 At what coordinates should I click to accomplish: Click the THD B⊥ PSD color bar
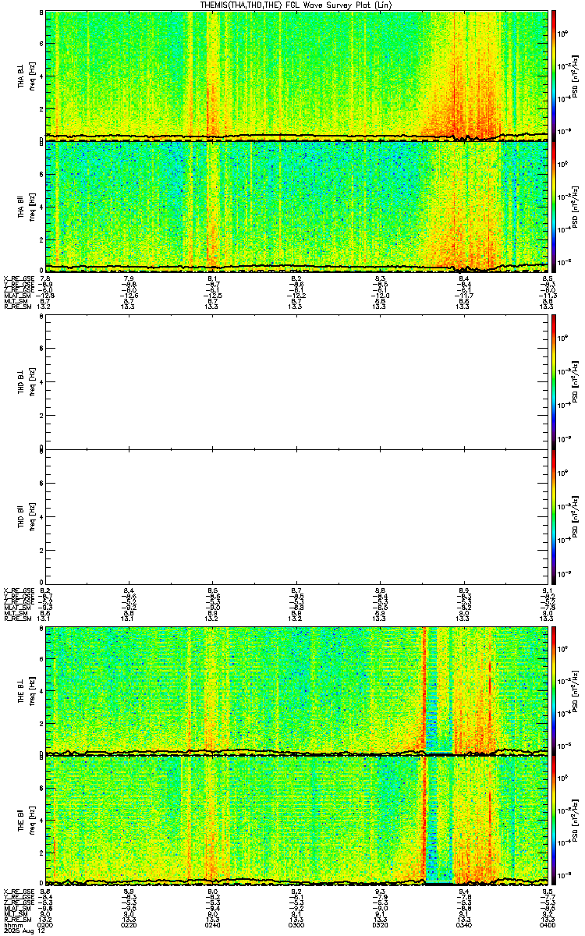click(x=554, y=383)
